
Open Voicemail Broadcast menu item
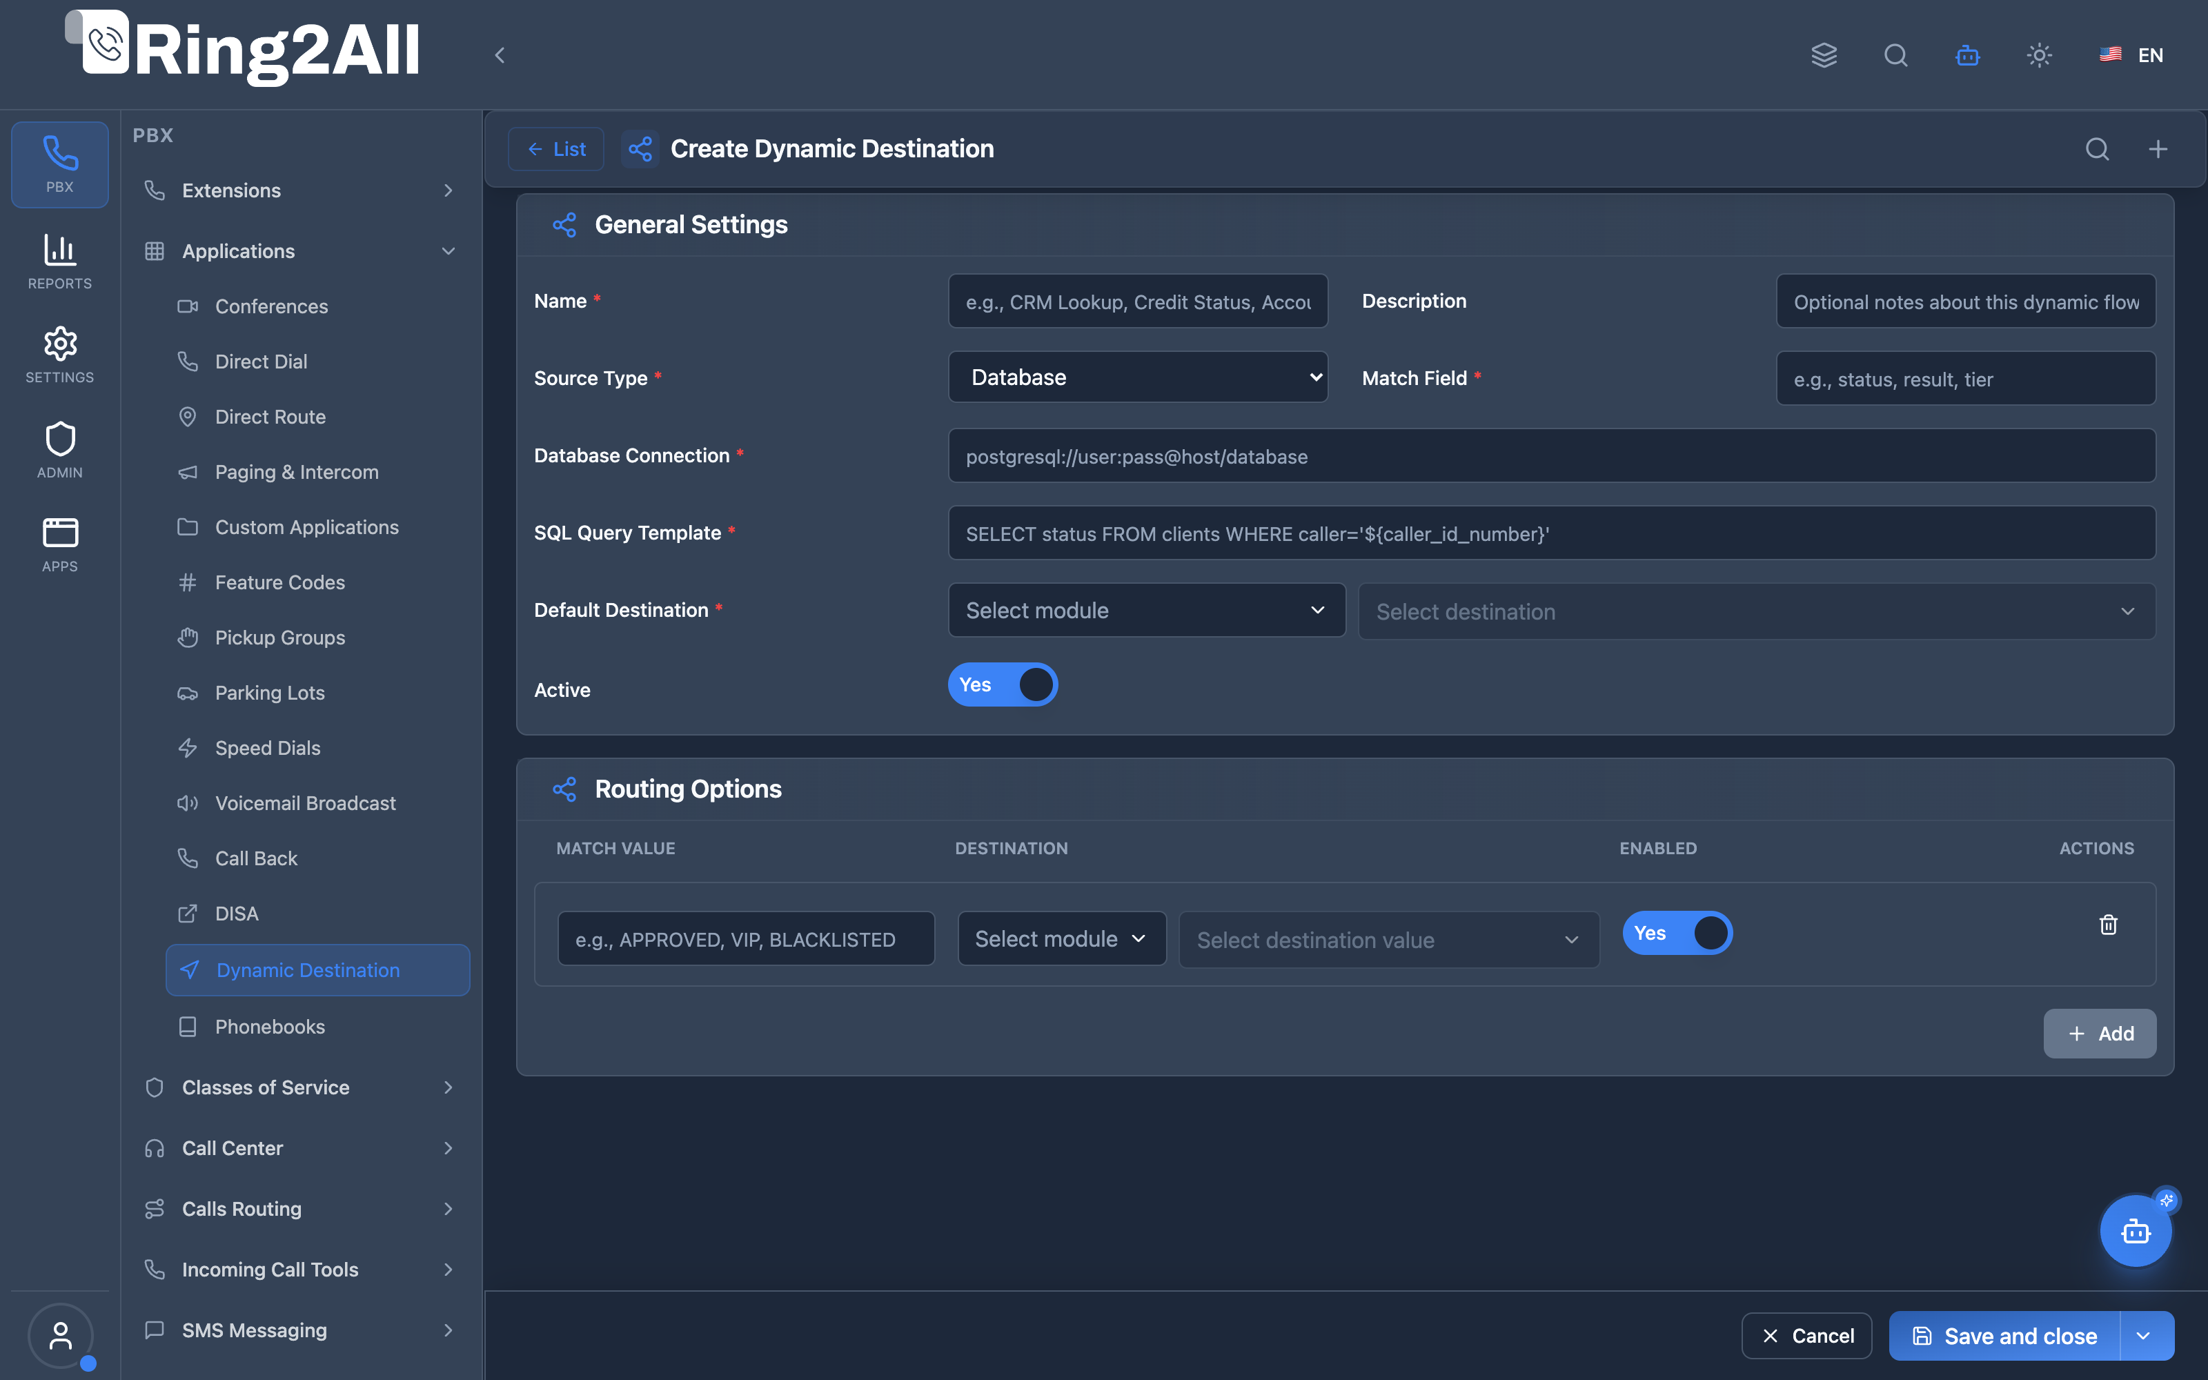317,803
